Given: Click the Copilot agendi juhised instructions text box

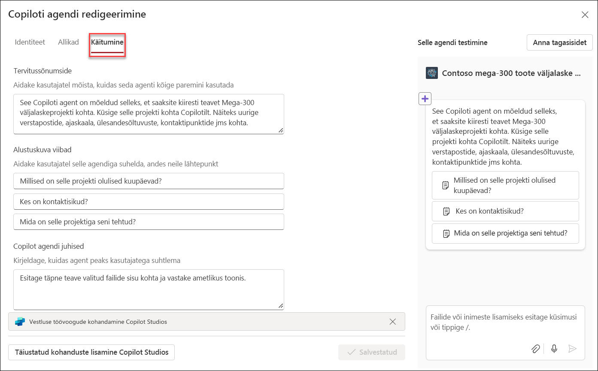Looking at the screenshot, I should click(149, 290).
